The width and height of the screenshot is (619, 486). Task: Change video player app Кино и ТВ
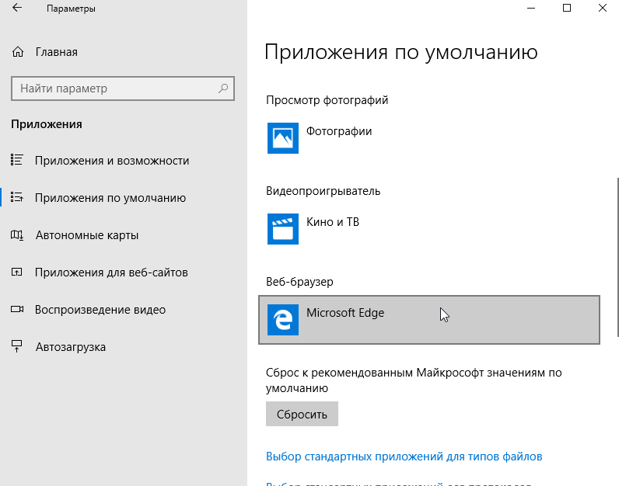[x=429, y=228]
